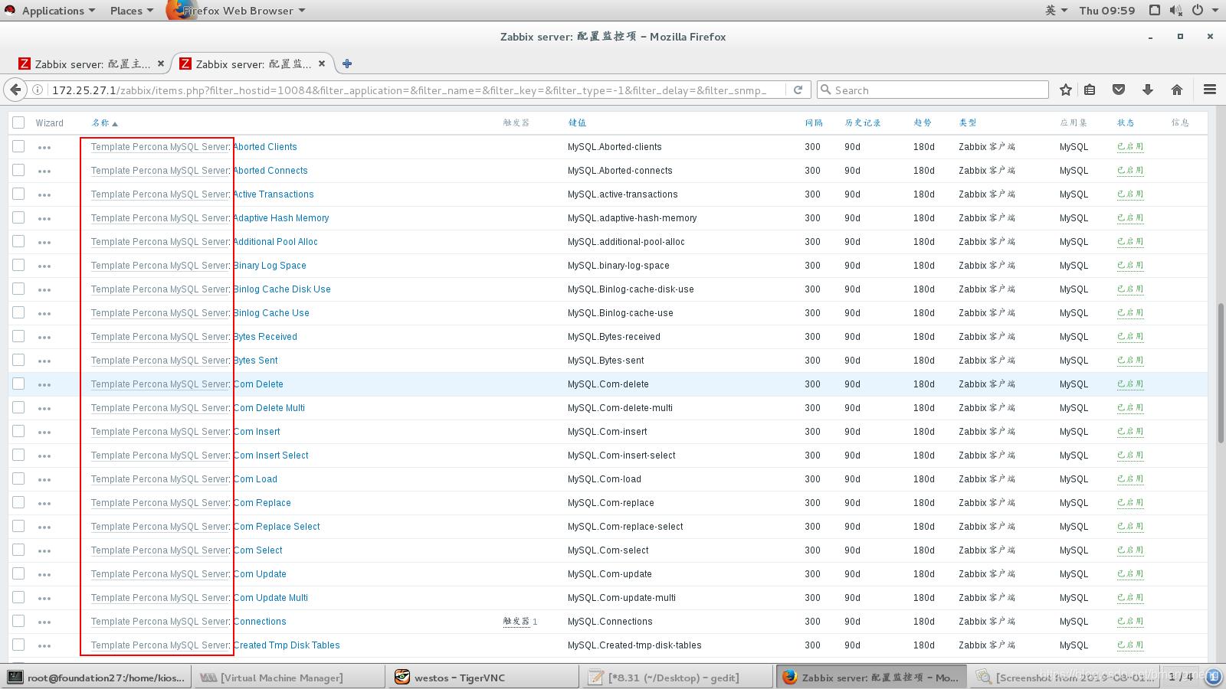Open a new tab with the plus icon

[x=347, y=64]
